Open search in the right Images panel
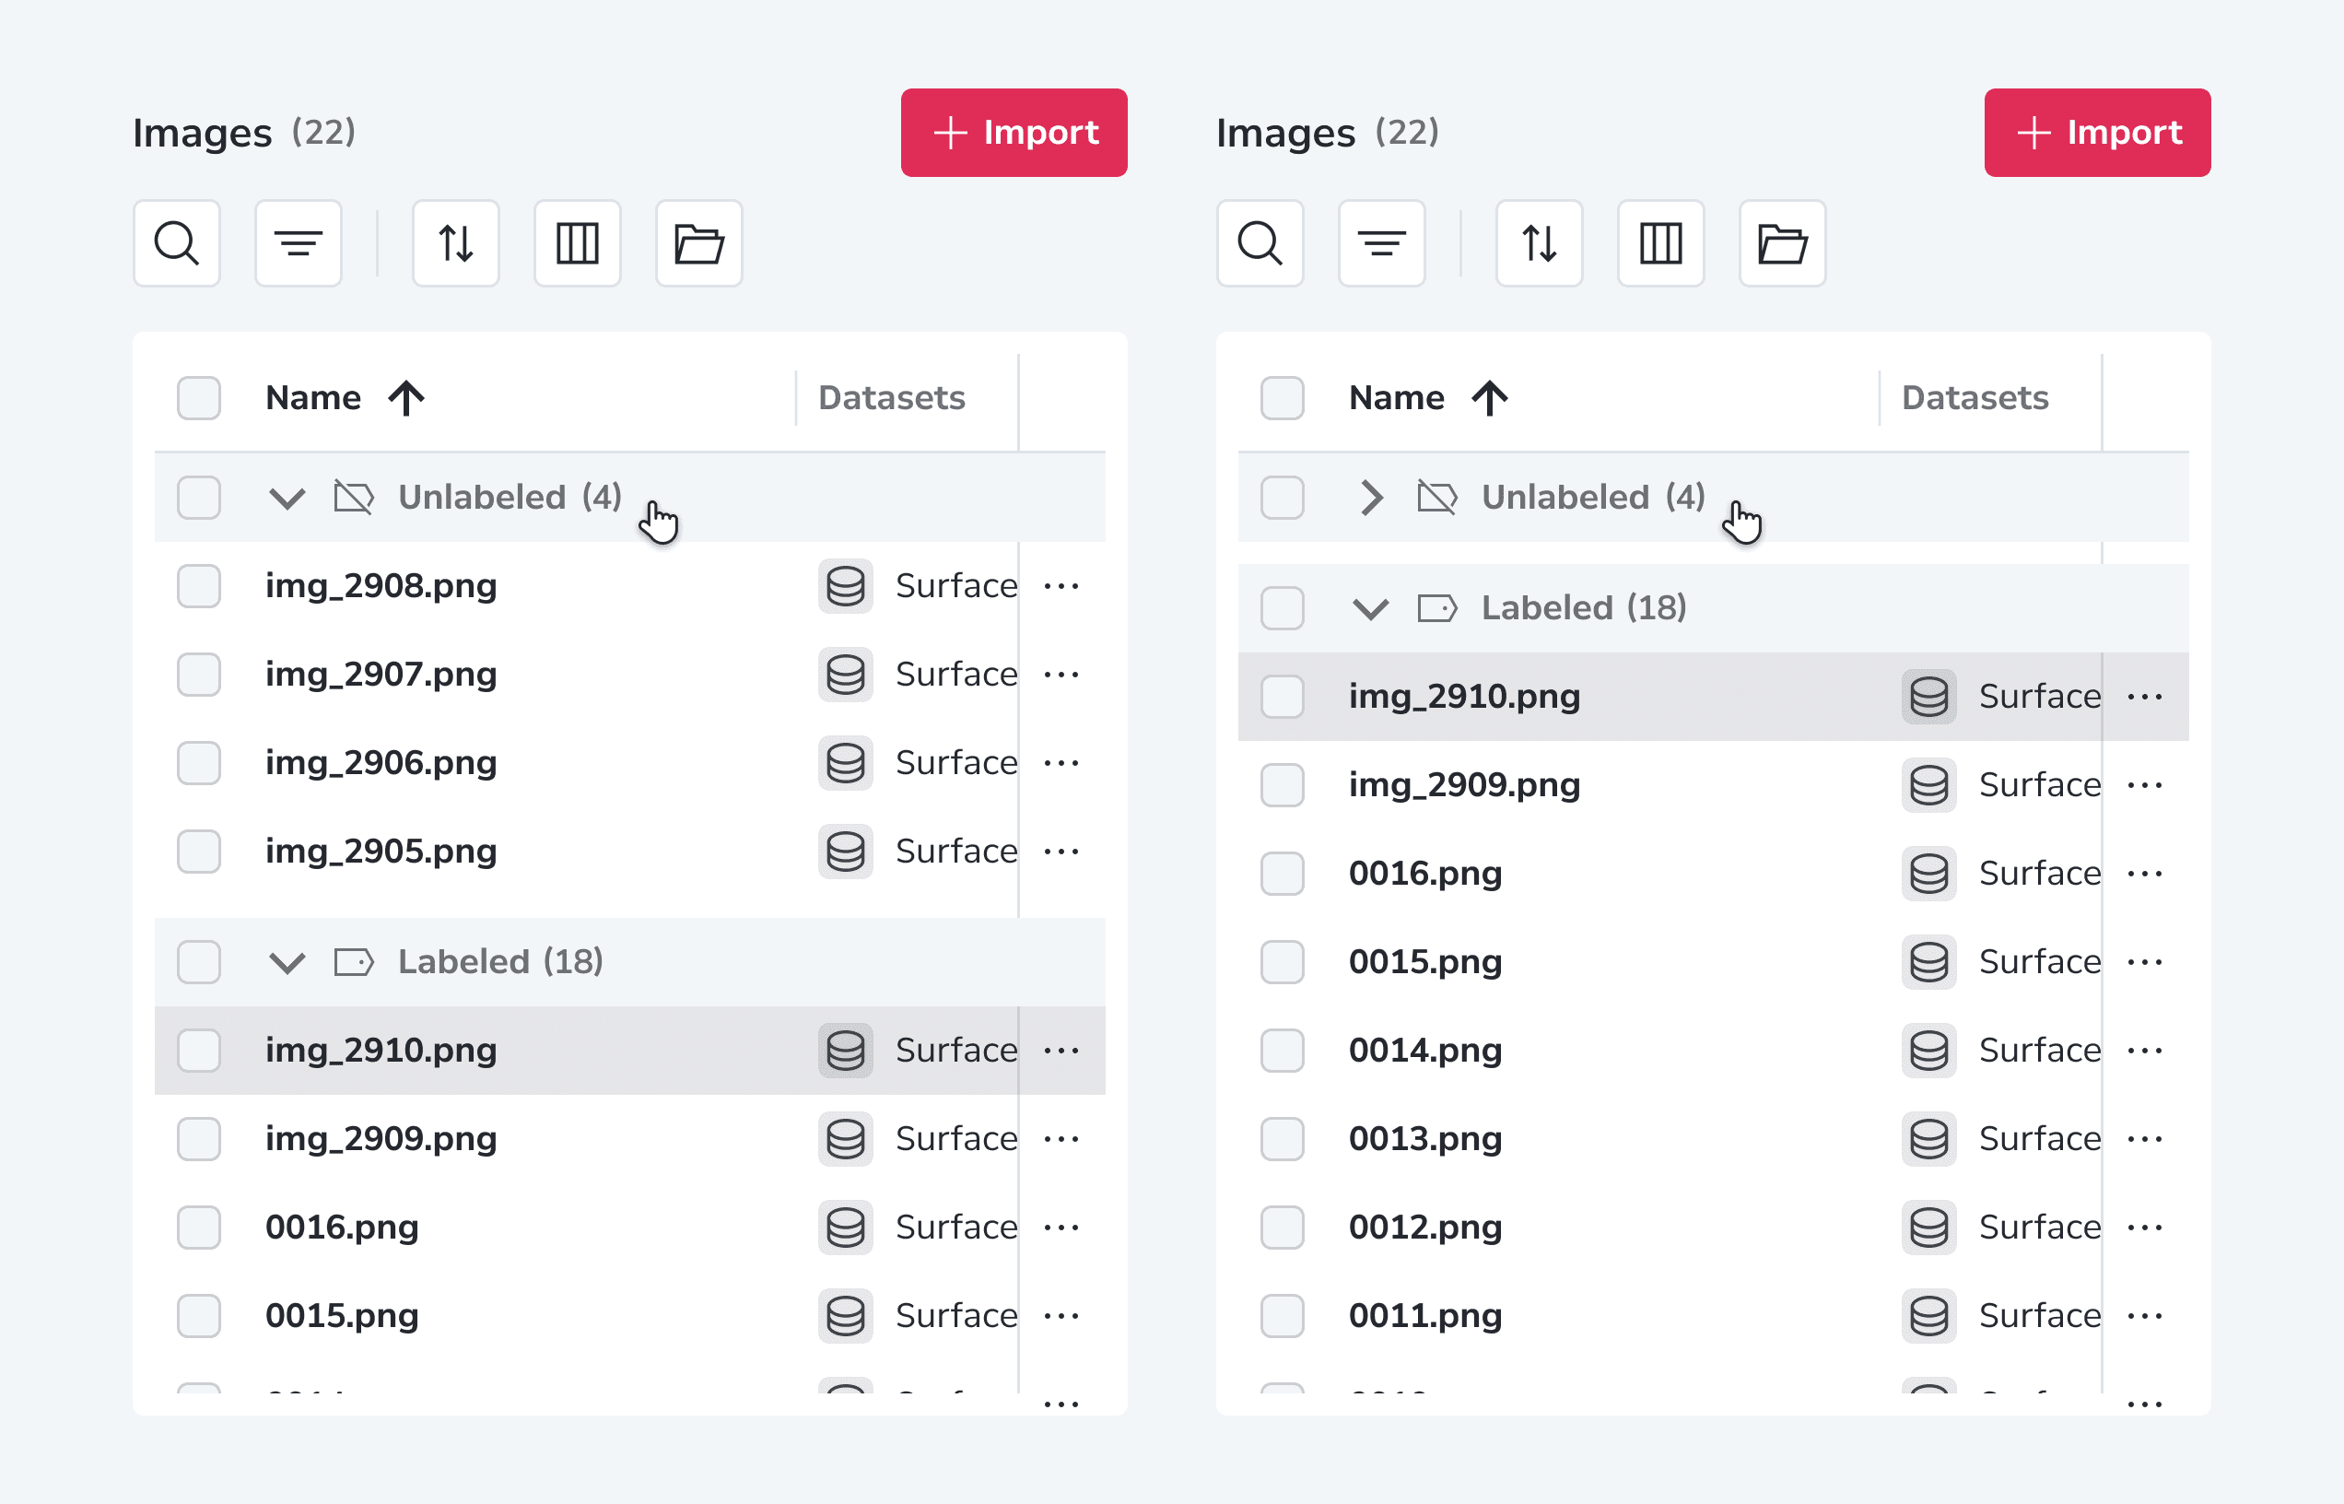2344x1504 pixels. coord(1260,243)
